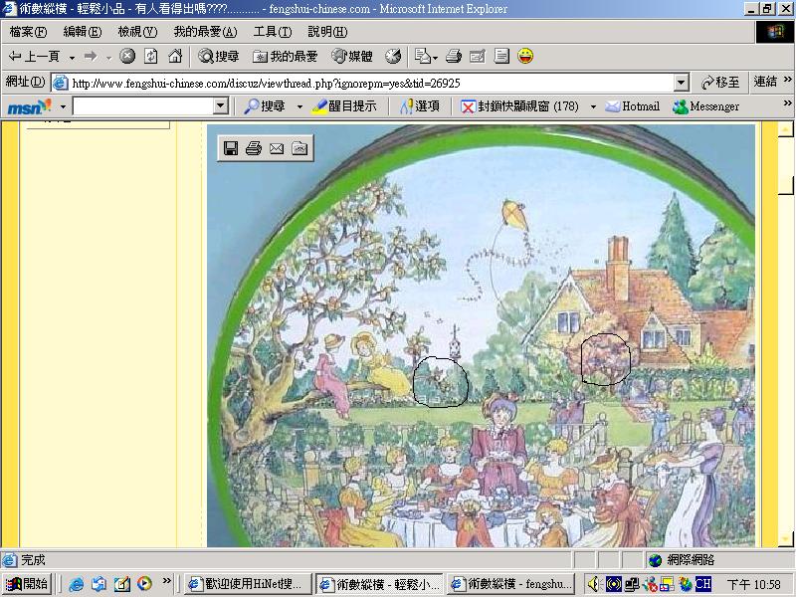The width and height of the screenshot is (796, 597).
Task: Open Messenger from the MSN toolbar
Action: tap(705, 106)
